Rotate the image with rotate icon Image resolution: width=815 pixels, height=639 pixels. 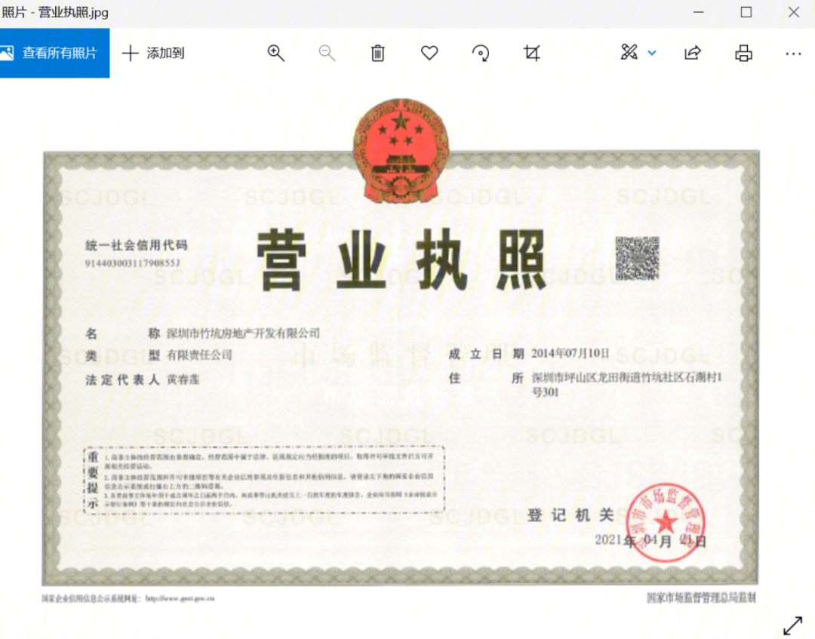coord(481,53)
